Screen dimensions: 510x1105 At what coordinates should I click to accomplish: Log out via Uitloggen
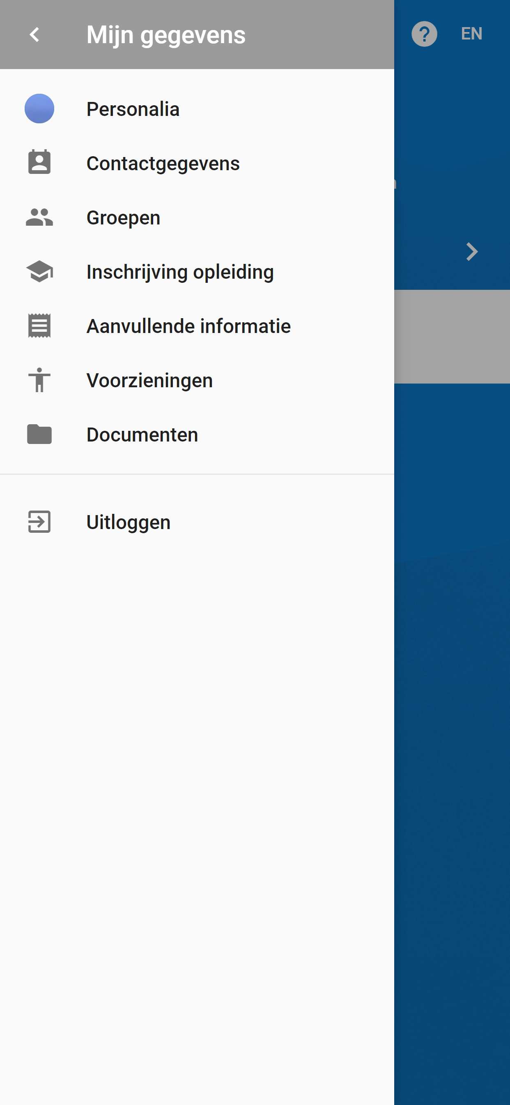pyautogui.click(x=197, y=522)
